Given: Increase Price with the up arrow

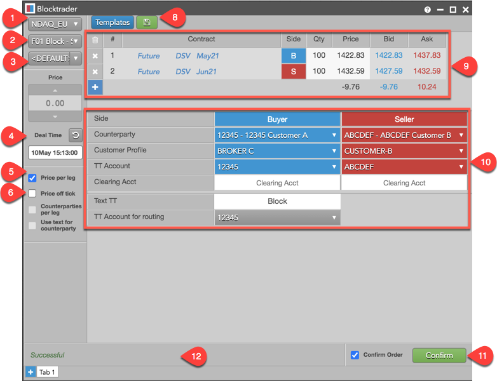Looking at the screenshot, I should 55,91.
